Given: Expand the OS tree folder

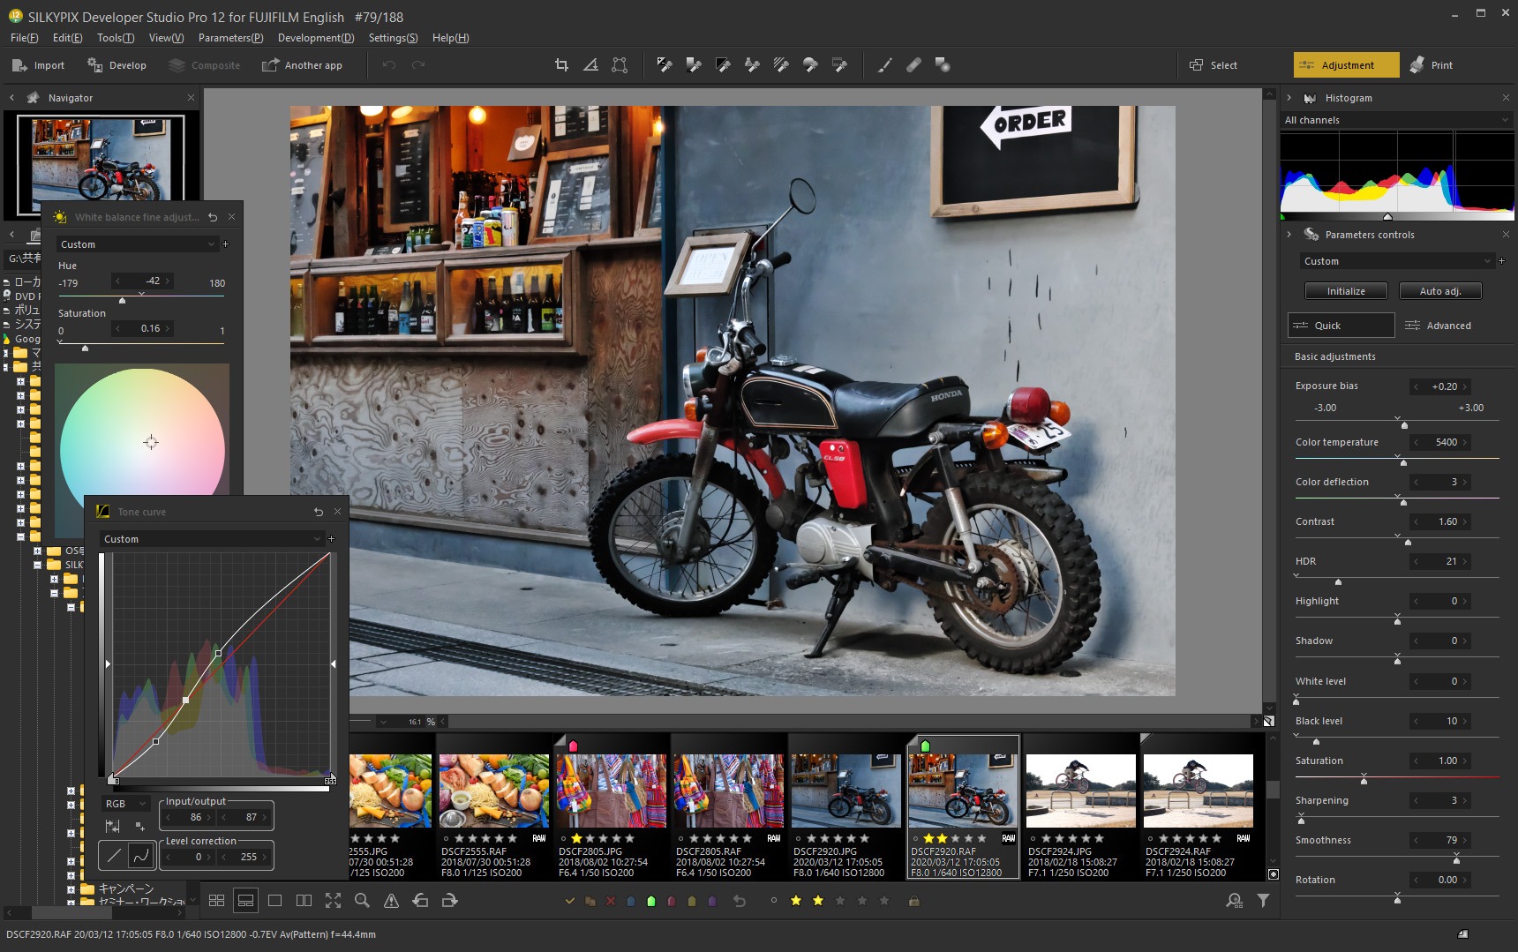Looking at the screenshot, I should [x=37, y=551].
